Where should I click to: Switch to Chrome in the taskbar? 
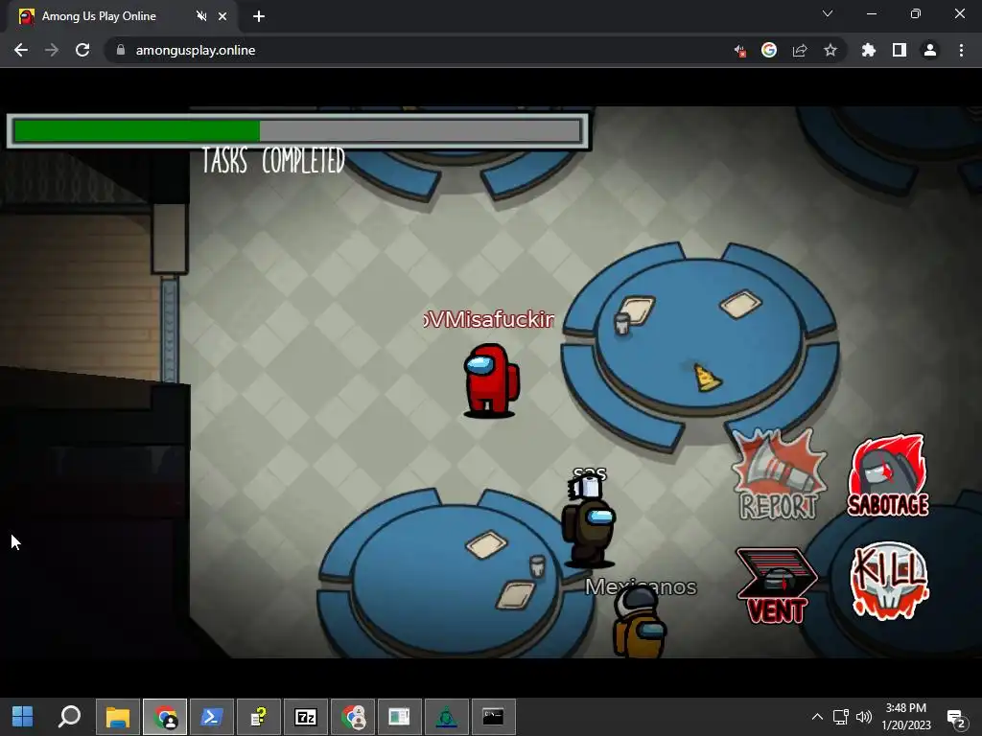(x=165, y=717)
